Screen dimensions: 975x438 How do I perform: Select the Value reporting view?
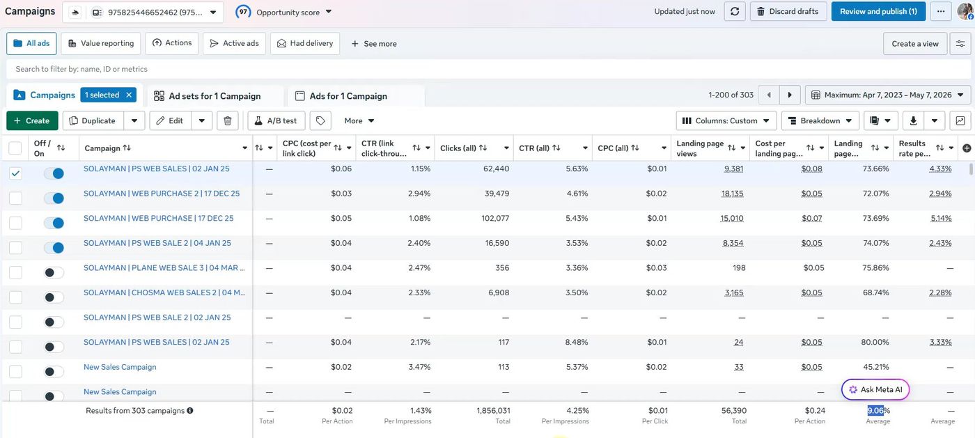100,43
